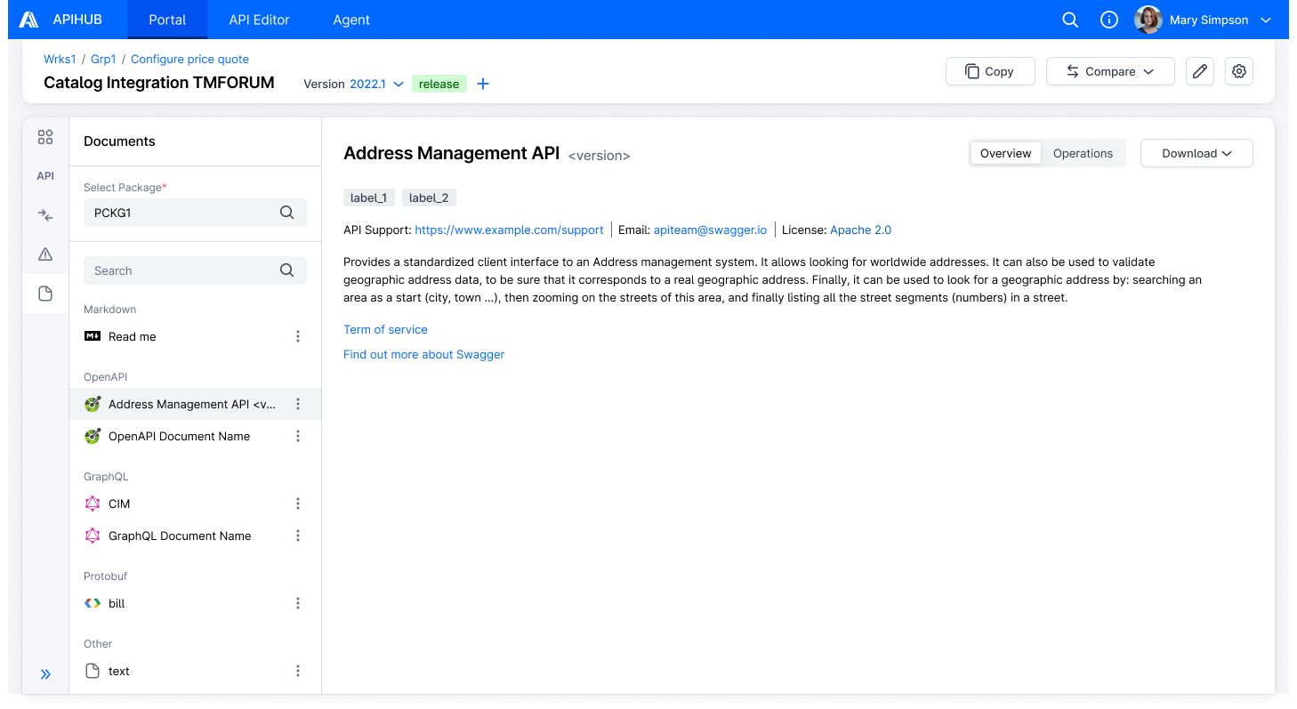Go to Wrks1 breadcrumb

[x=60, y=59]
